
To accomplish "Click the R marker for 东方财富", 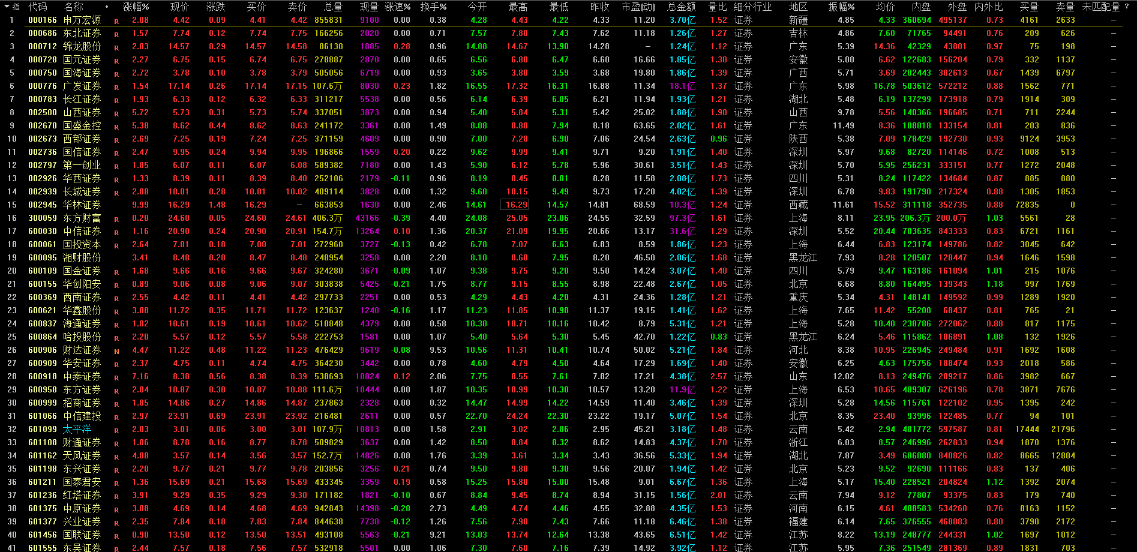I will click(116, 219).
